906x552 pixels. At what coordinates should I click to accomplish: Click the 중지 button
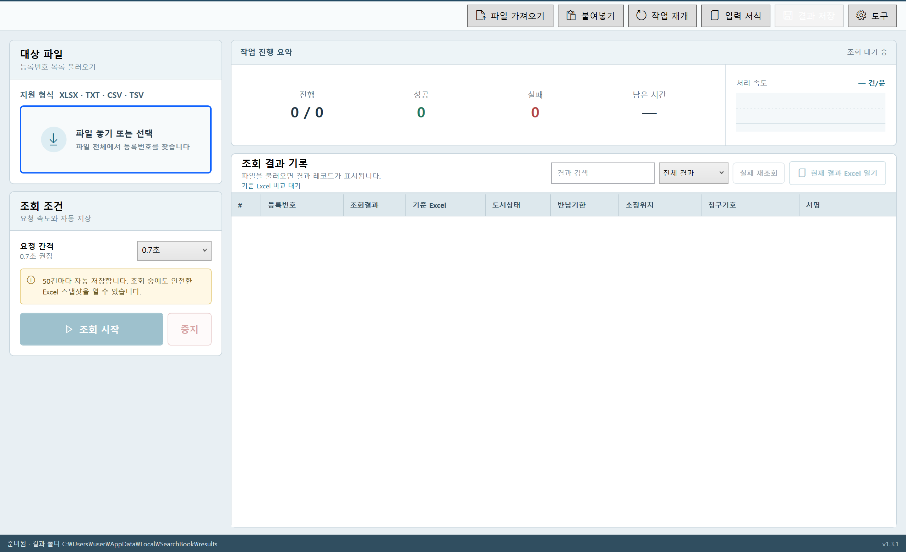click(x=189, y=329)
